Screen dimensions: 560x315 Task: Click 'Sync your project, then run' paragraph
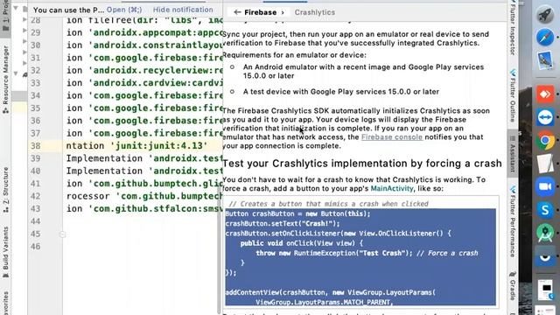pyautogui.click(x=355, y=38)
